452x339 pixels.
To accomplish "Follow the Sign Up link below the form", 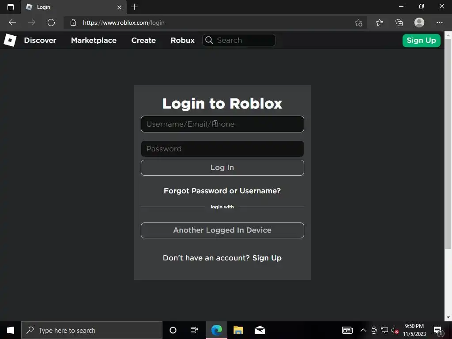I will pyautogui.click(x=267, y=258).
